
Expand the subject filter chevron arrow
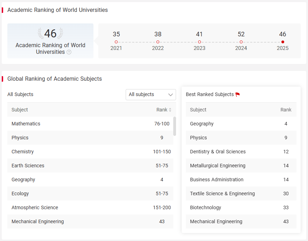point(170,95)
